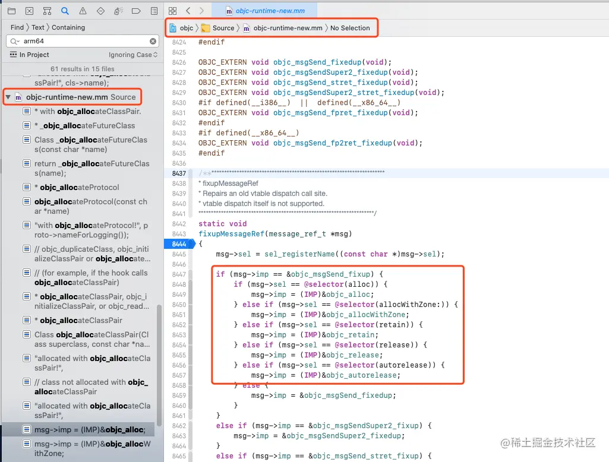Go back in editor history
Screen dimensions: 609x462
tap(188, 11)
